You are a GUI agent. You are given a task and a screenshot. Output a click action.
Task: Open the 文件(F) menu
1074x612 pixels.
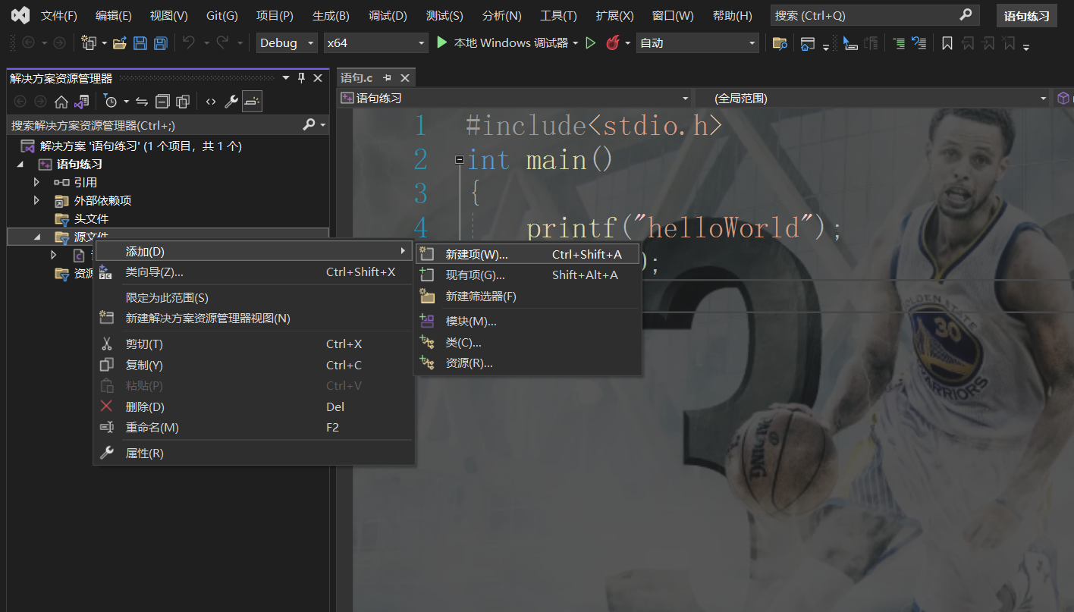pyautogui.click(x=59, y=15)
